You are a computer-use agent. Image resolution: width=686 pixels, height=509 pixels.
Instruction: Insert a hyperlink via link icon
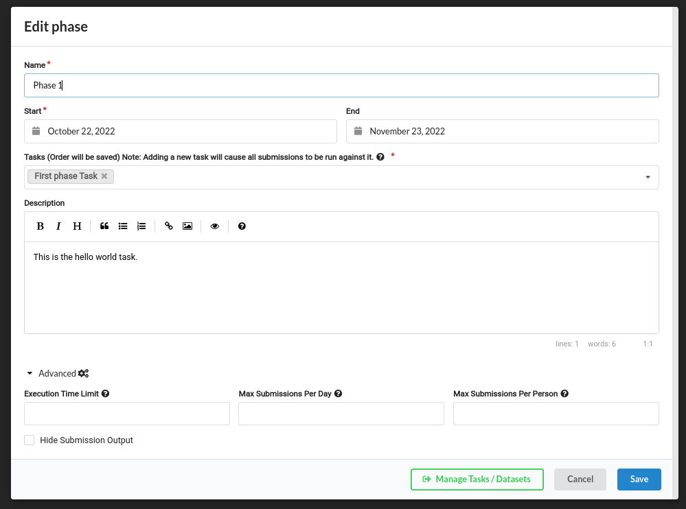[169, 226]
